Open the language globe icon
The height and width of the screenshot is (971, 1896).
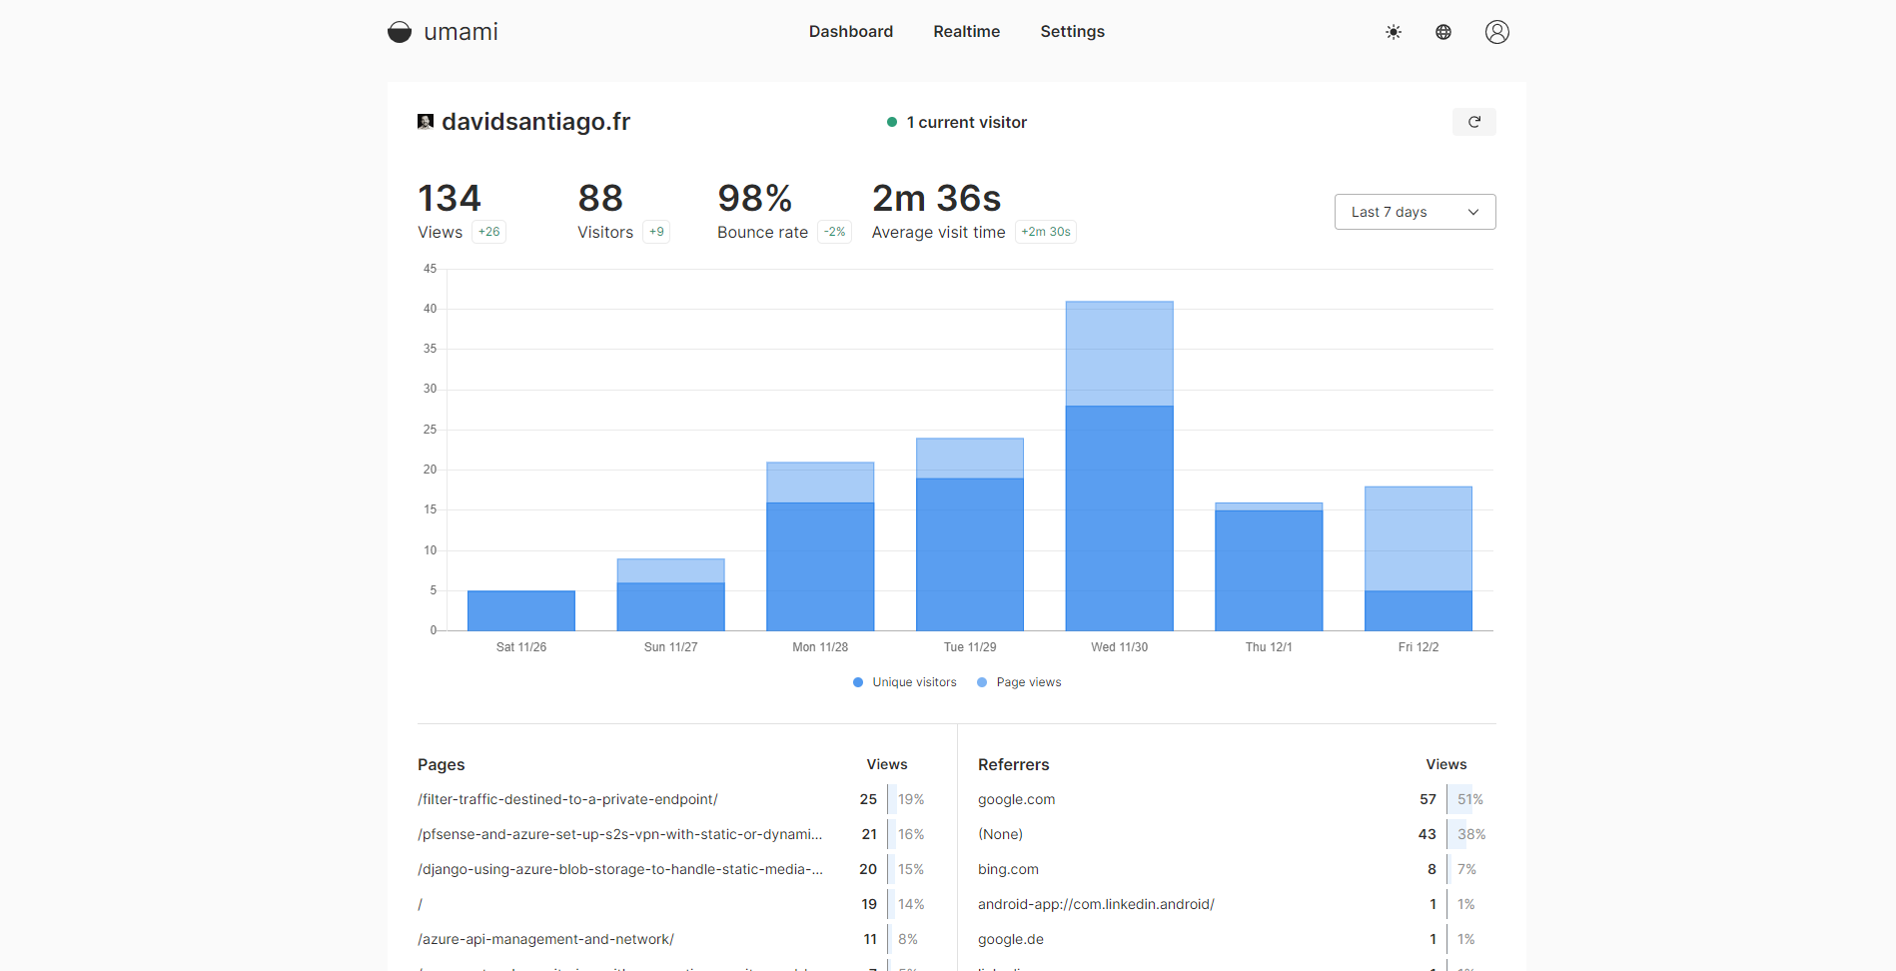click(1443, 32)
